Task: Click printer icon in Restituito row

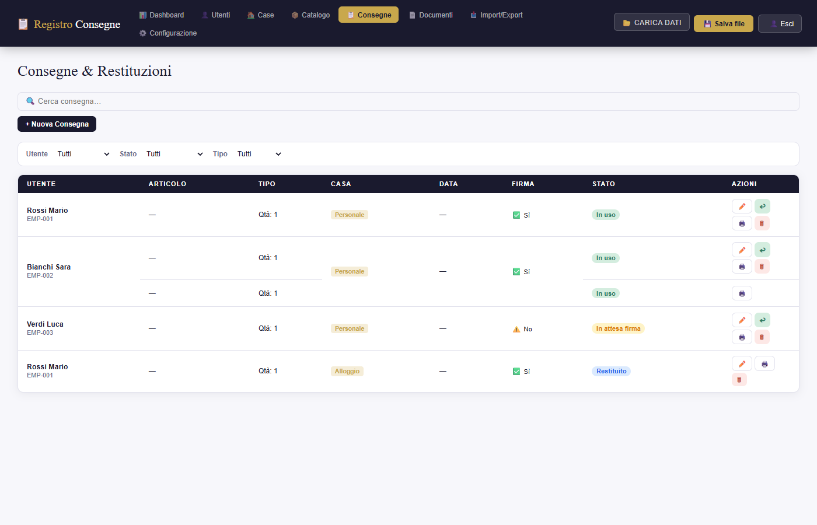Action: tap(764, 364)
